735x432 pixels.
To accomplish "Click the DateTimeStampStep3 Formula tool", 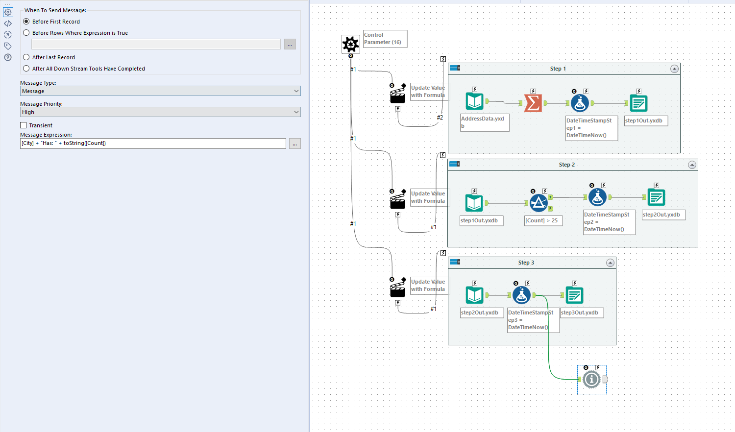I will point(522,294).
